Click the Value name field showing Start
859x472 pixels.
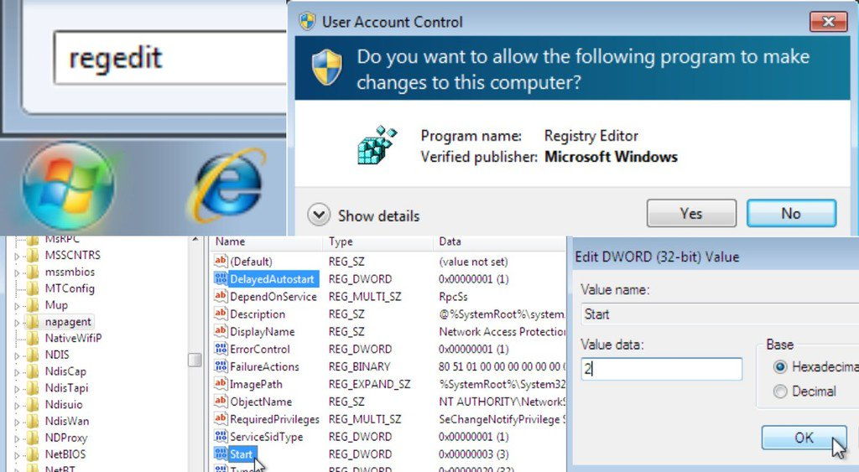point(720,314)
